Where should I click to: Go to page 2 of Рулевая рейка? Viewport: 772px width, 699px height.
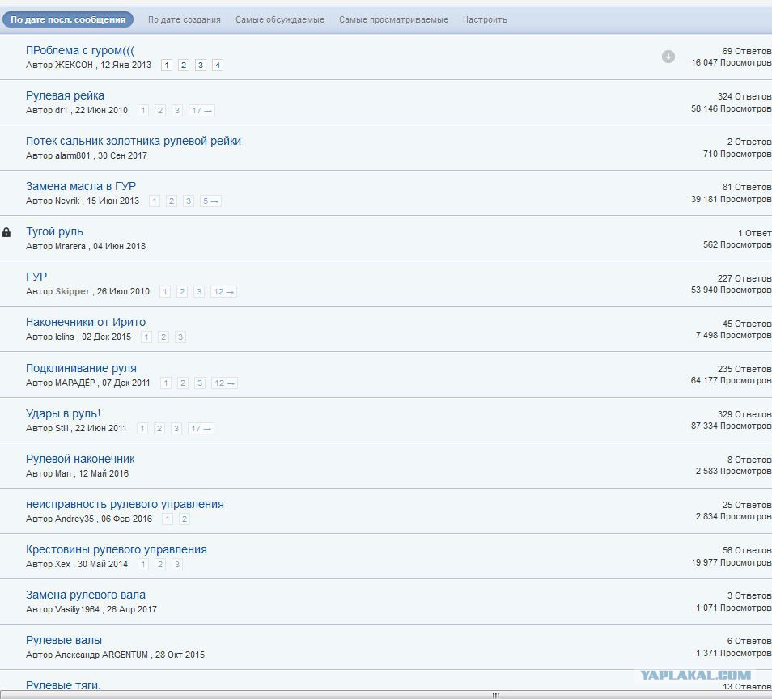[160, 110]
